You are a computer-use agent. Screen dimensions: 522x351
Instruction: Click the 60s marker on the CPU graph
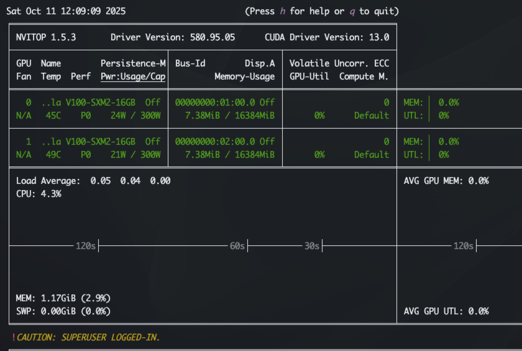(237, 246)
